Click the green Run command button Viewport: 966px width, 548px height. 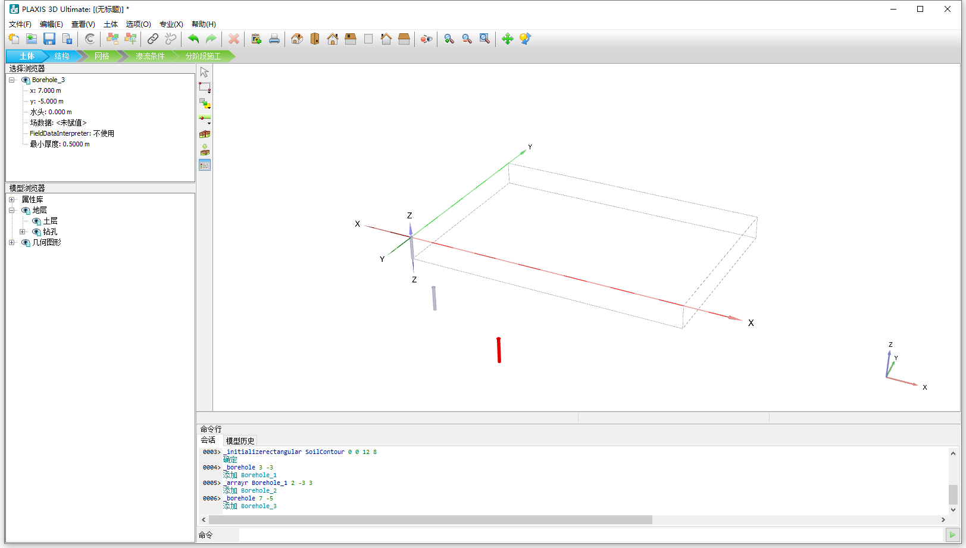tap(952, 535)
